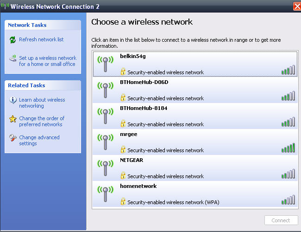Image resolution: width=301 pixels, height=232 pixels.
Task: Click the Network Tasks panel header
Action: point(43,25)
